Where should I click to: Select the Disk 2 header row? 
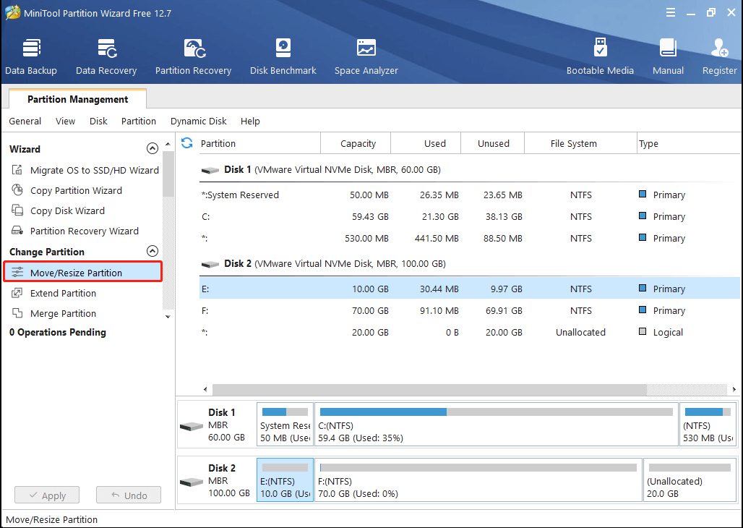click(x=470, y=264)
